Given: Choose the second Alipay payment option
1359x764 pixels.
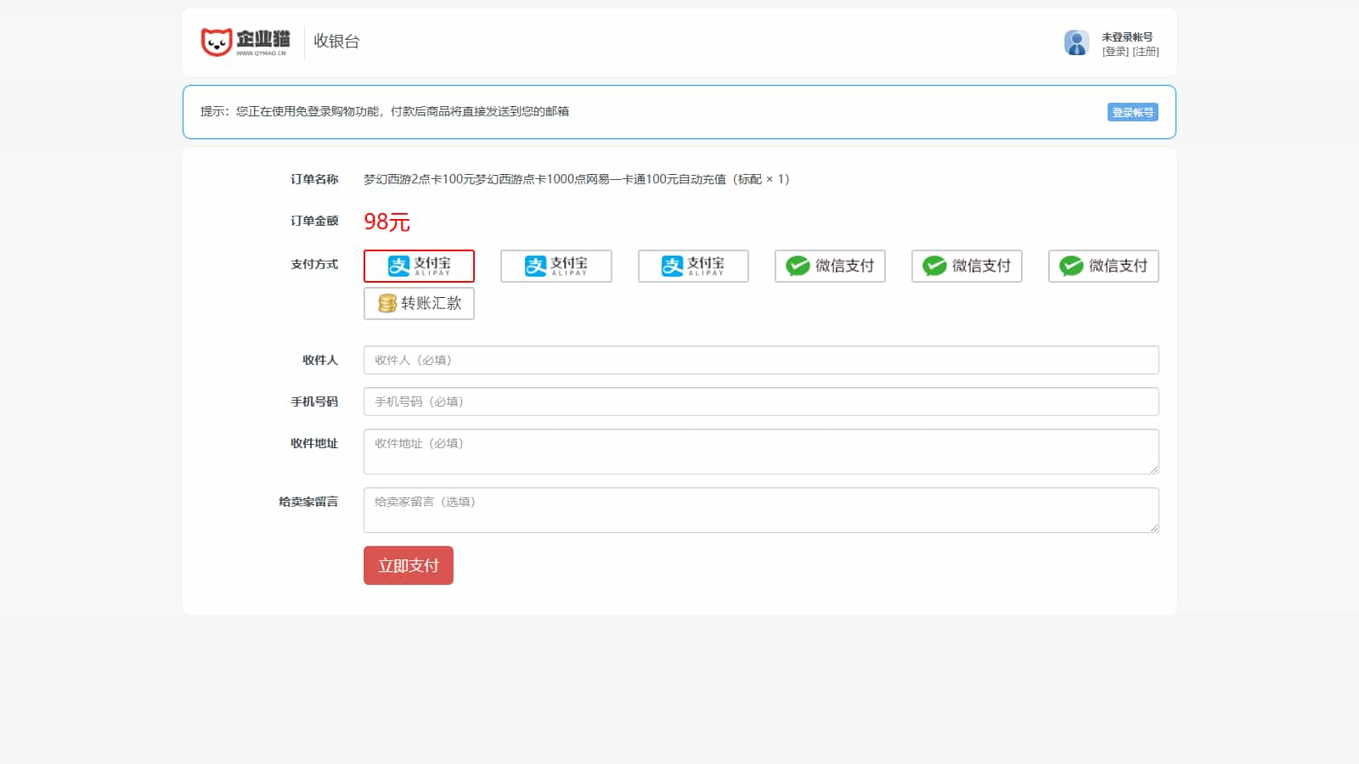Looking at the screenshot, I should 555,266.
